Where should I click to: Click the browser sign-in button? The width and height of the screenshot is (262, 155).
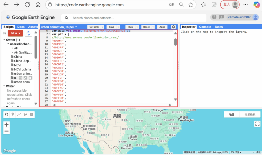tap(230, 5)
